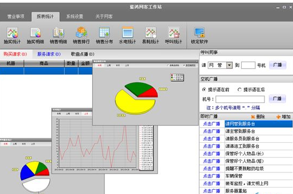
Task: Click the 广播 button beside 机号 field
Action: pos(277,99)
